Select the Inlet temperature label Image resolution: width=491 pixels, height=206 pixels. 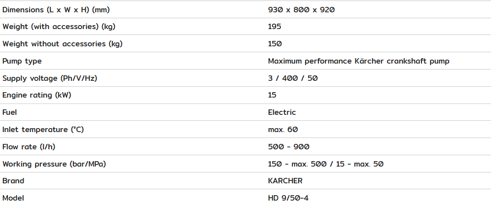click(x=43, y=130)
